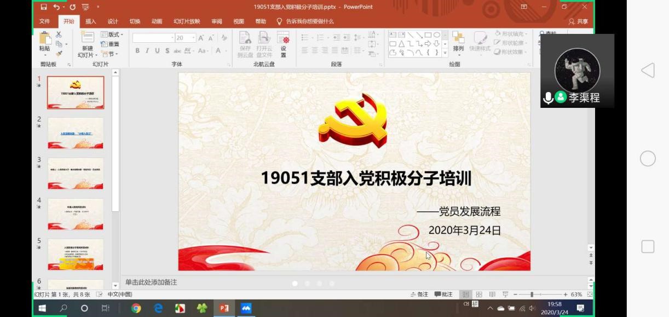This screenshot has width=669, height=317.
Task: Toggle bold formatting
Action: [137, 51]
